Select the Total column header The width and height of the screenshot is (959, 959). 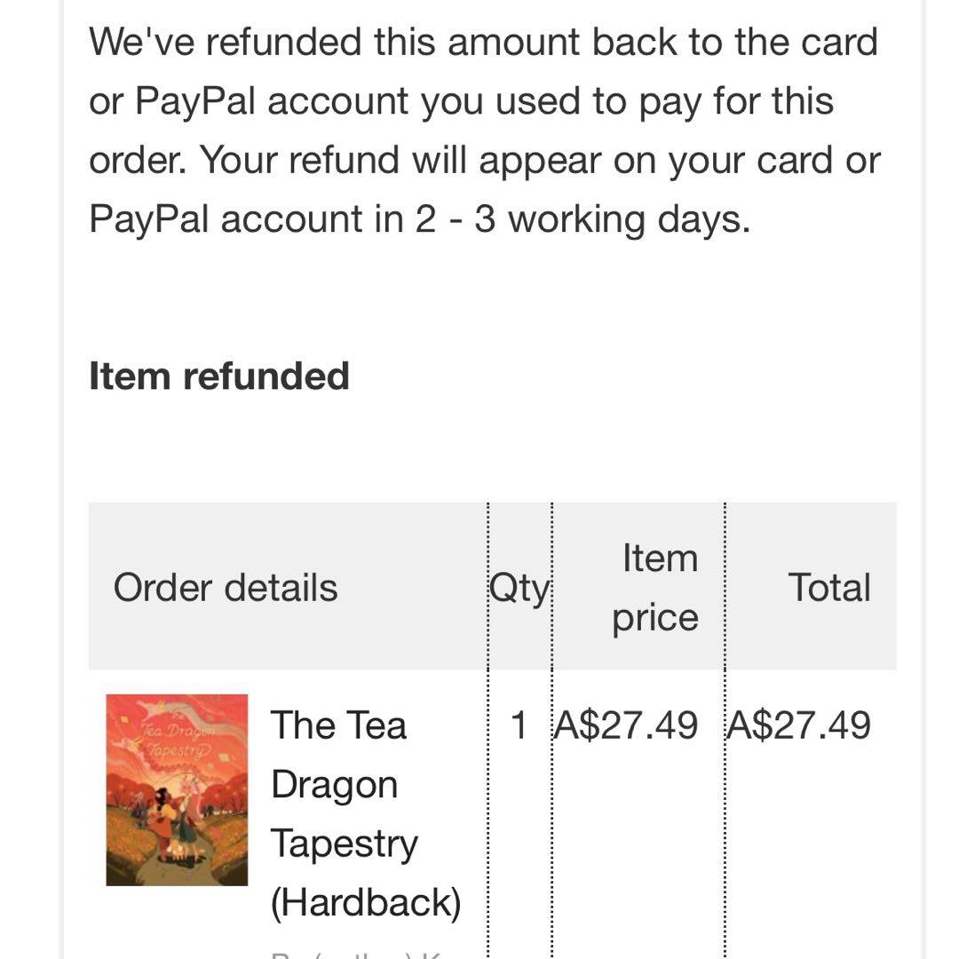click(828, 588)
